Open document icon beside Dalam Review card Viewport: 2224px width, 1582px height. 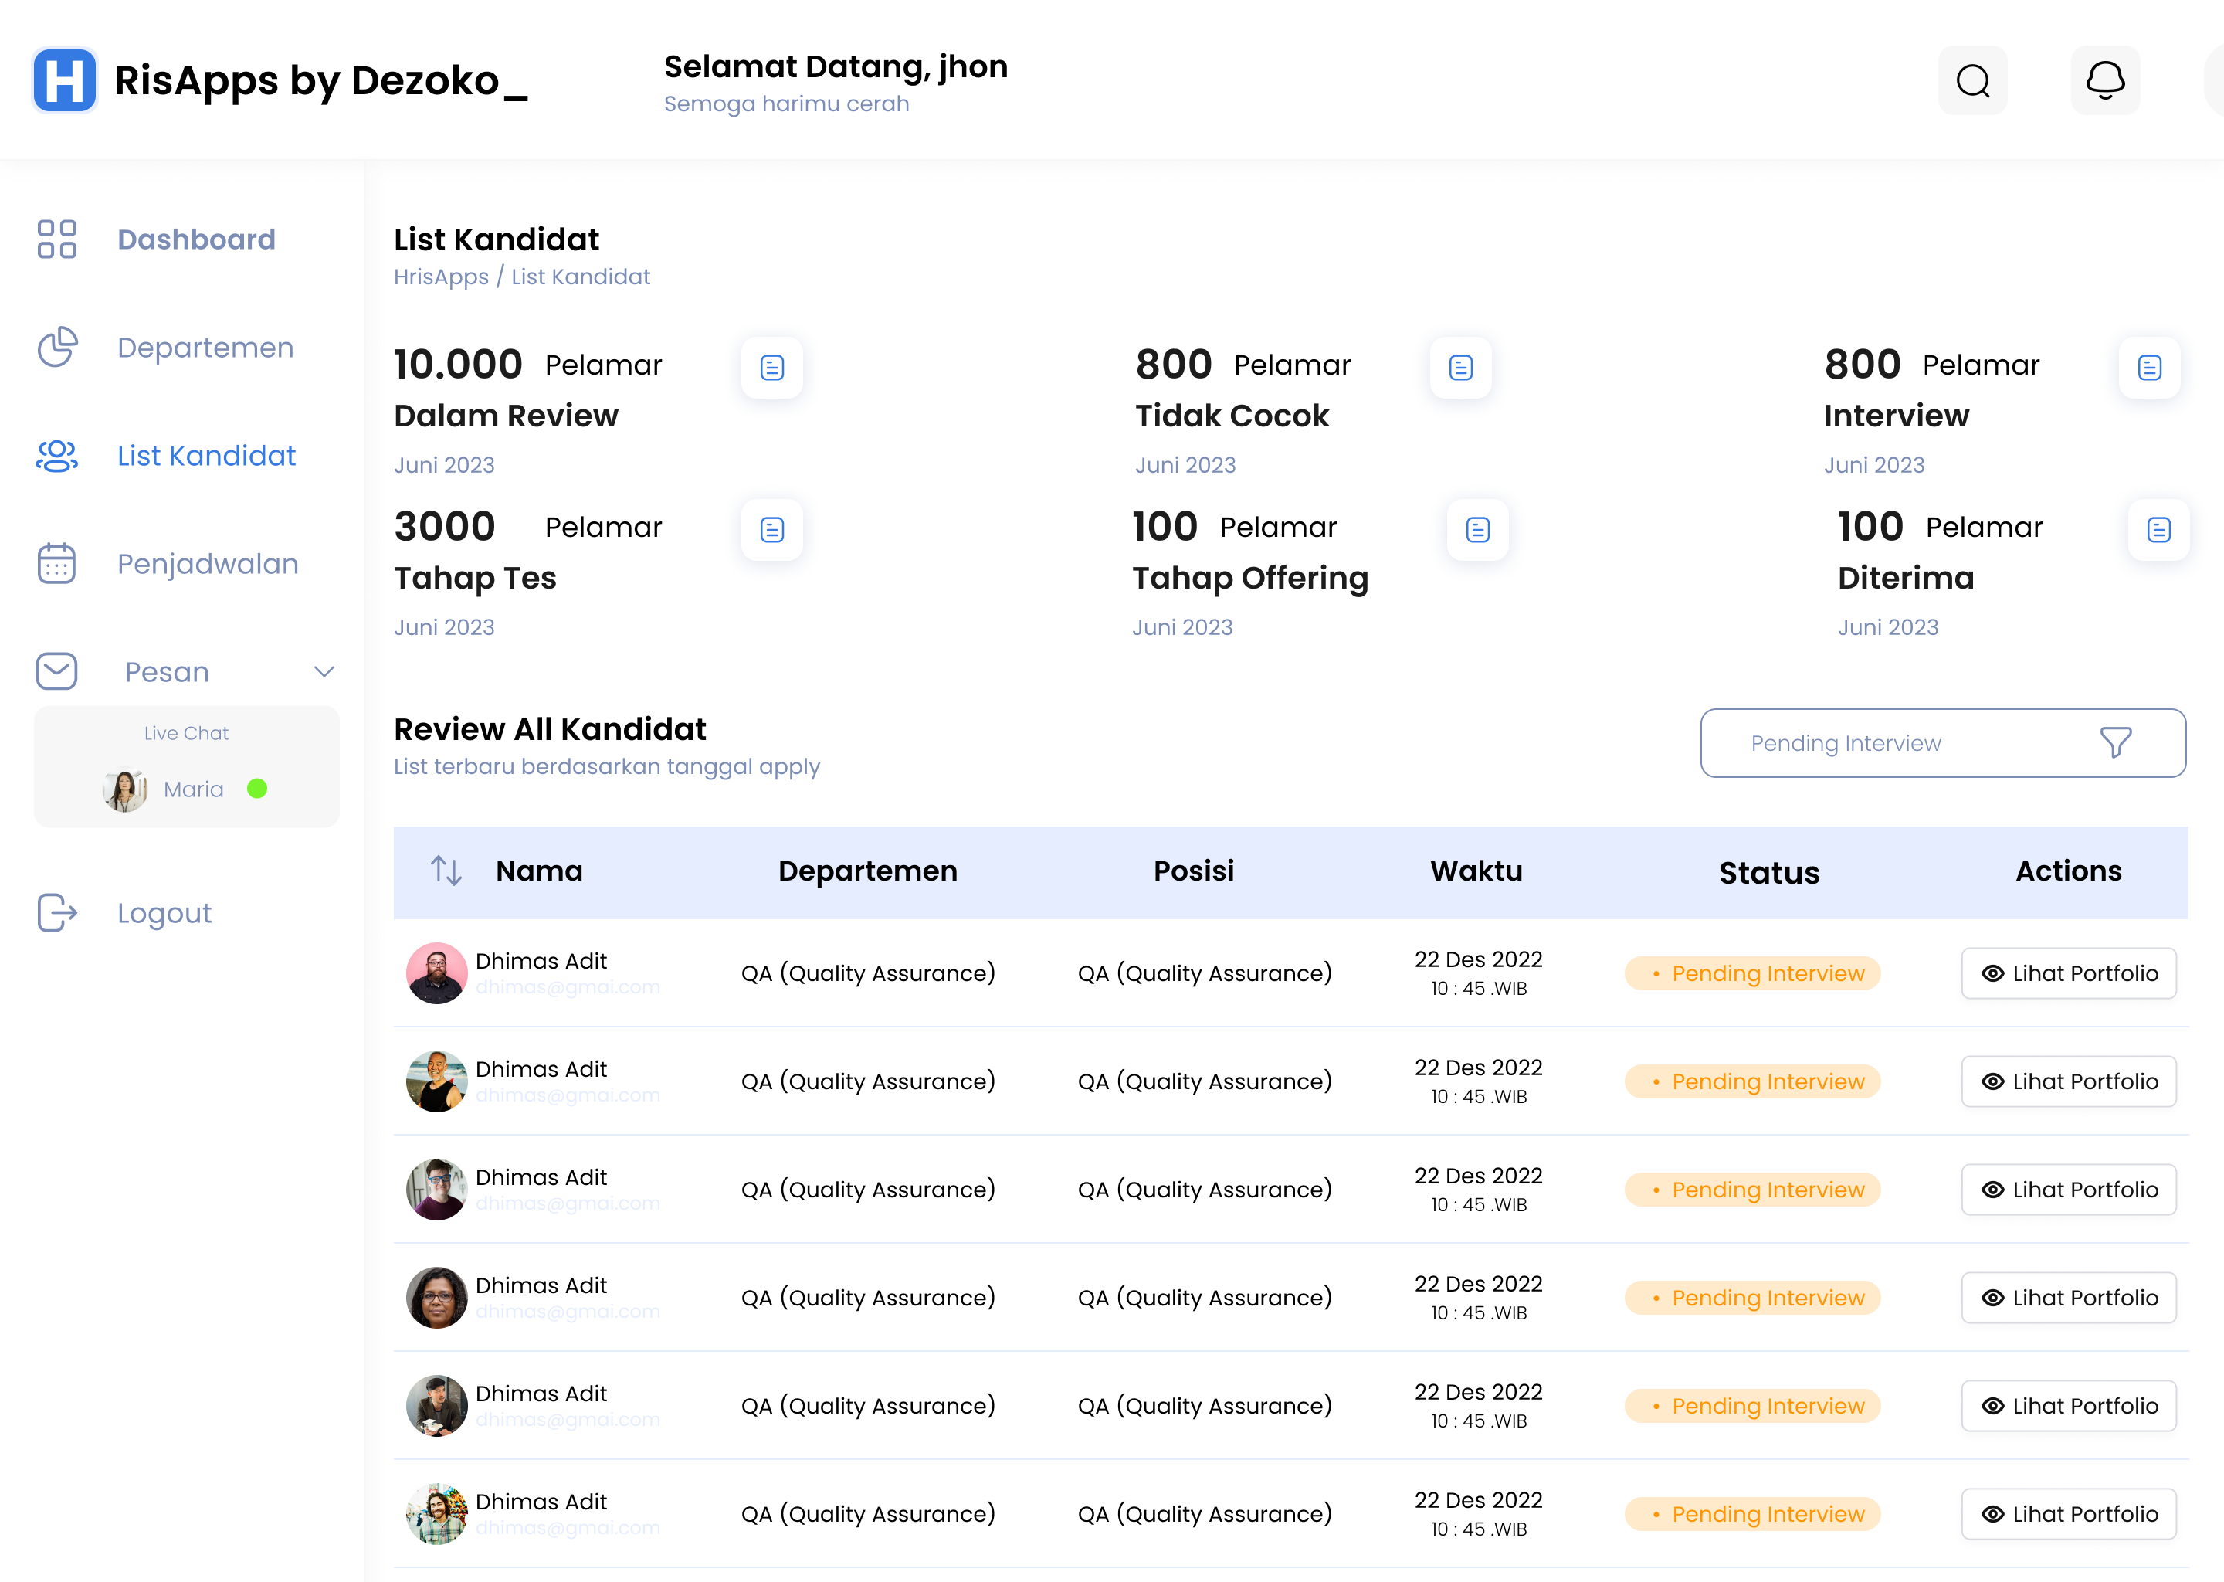[772, 367]
